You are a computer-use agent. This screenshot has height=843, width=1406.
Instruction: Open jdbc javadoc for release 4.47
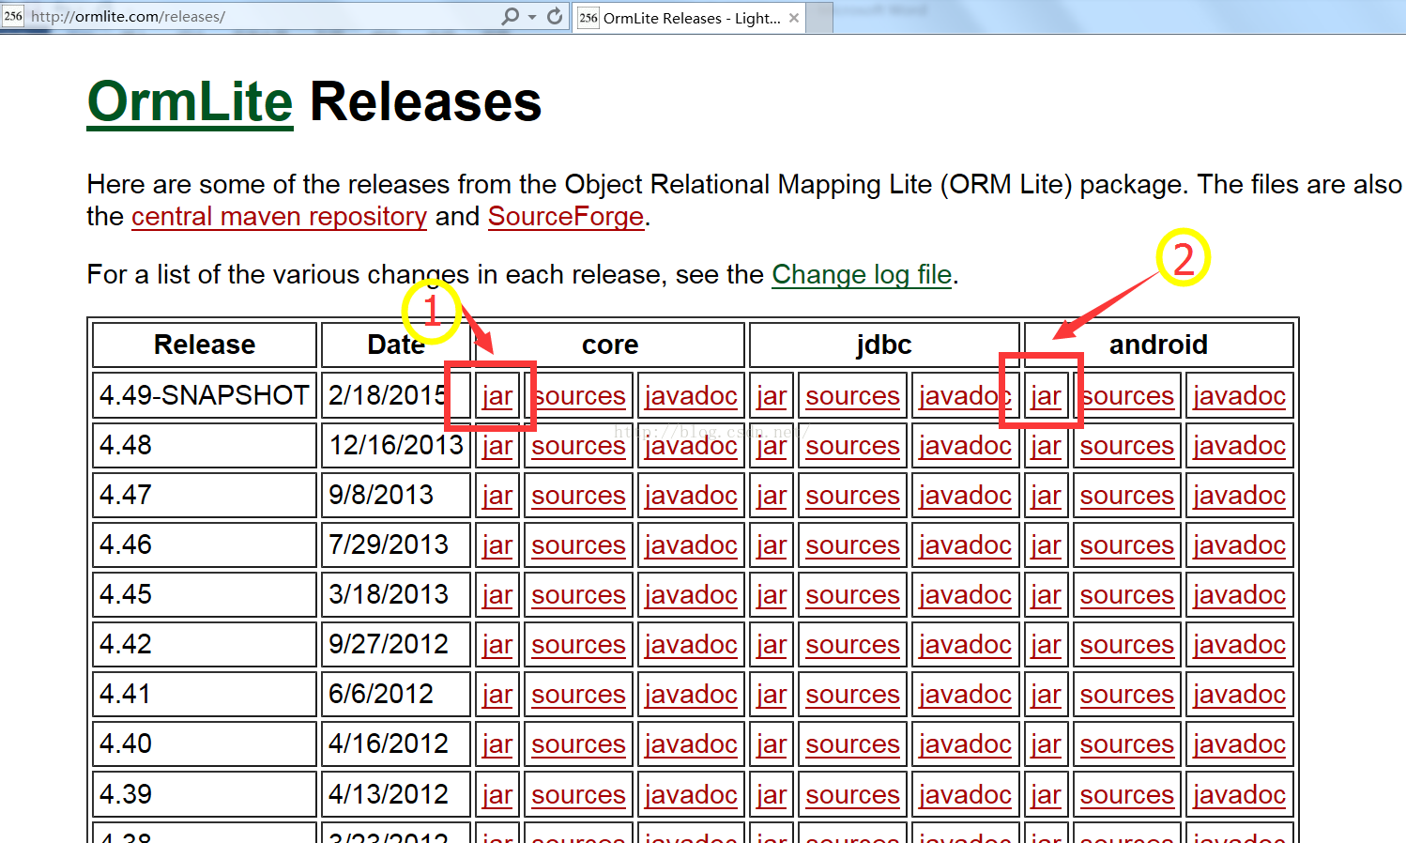pyautogui.click(x=965, y=496)
